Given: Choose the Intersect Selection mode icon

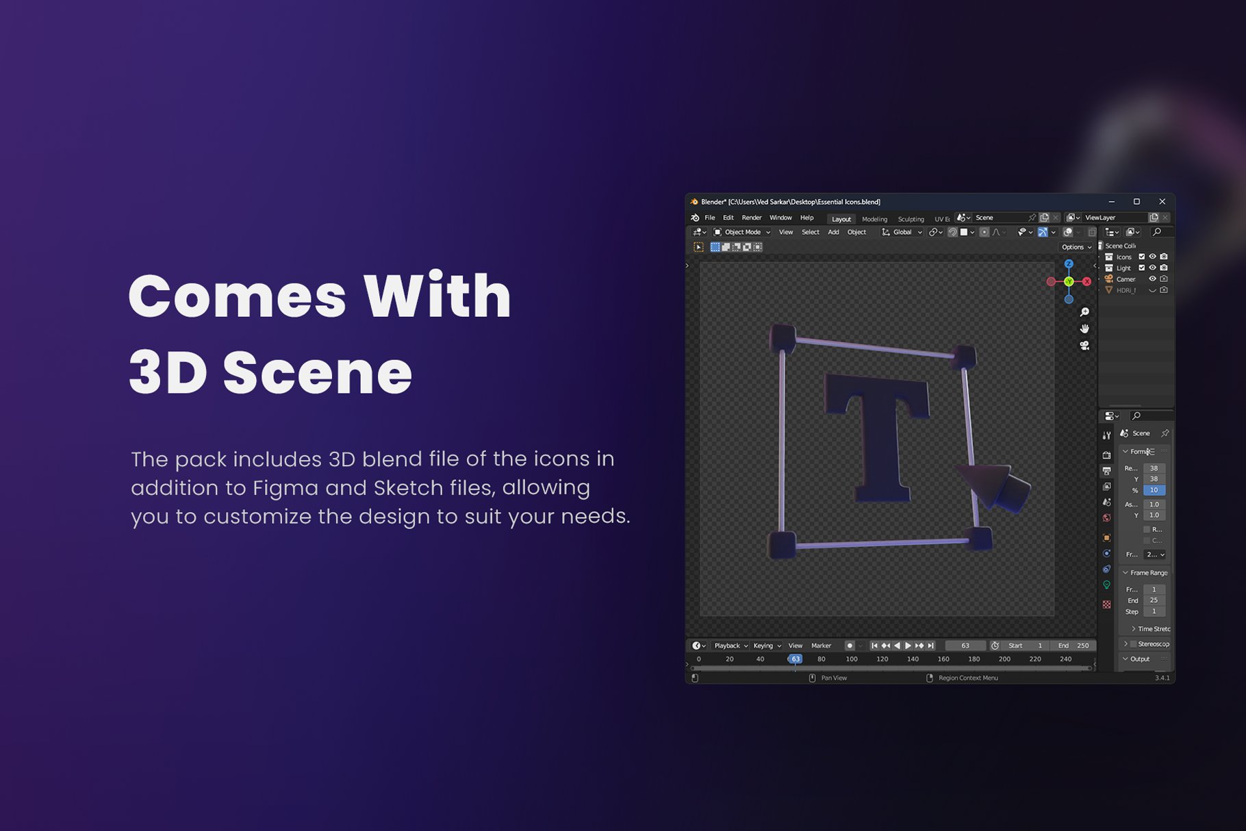Looking at the screenshot, I should (x=757, y=247).
